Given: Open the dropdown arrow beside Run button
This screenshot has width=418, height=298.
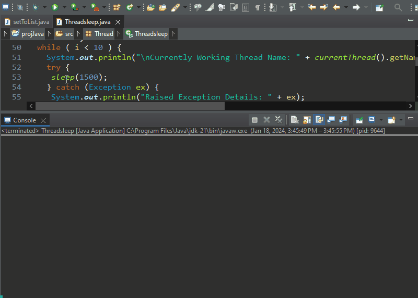Looking at the screenshot, I should click(x=63, y=7).
